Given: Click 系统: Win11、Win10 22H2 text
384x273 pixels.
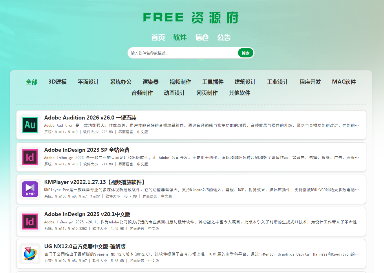Looking at the screenshot, I should tap(65, 229).
